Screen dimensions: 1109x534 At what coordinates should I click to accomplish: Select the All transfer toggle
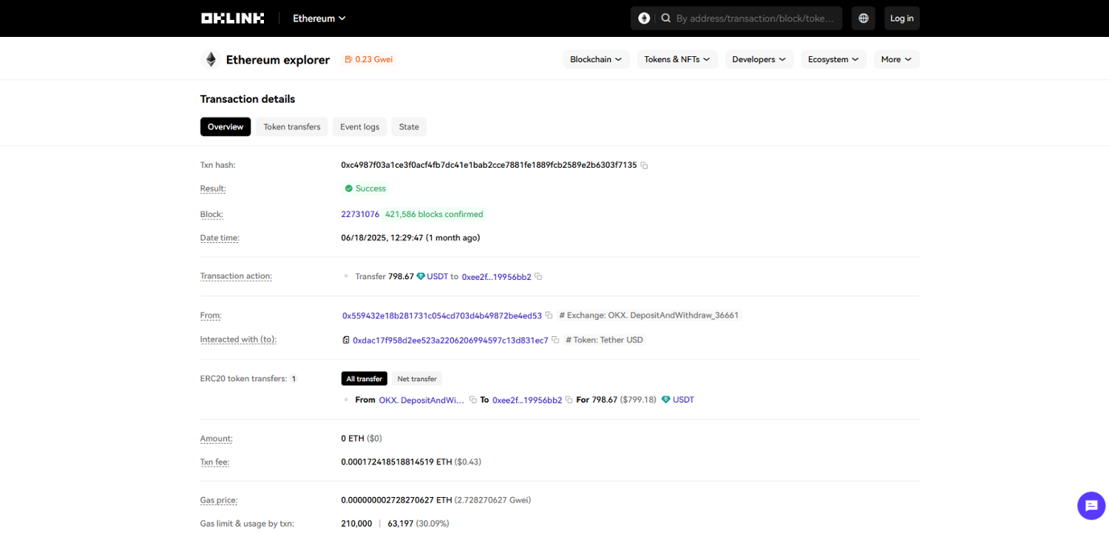point(364,379)
